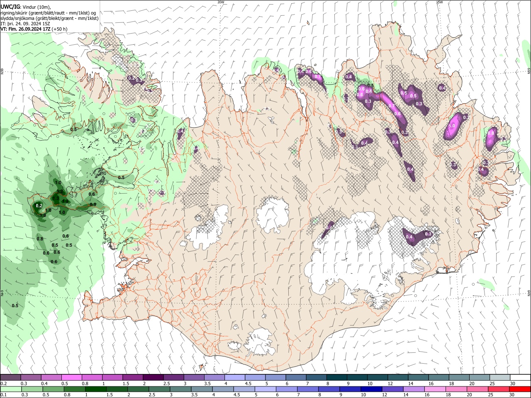531x398 pixels.
Task: Click the darkest purple 2–2.5 snow scale swatch
Action: [x=153, y=377]
